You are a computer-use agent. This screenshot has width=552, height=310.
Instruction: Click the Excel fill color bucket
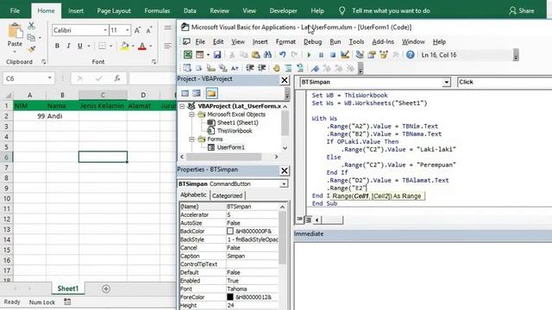(x=124, y=46)
